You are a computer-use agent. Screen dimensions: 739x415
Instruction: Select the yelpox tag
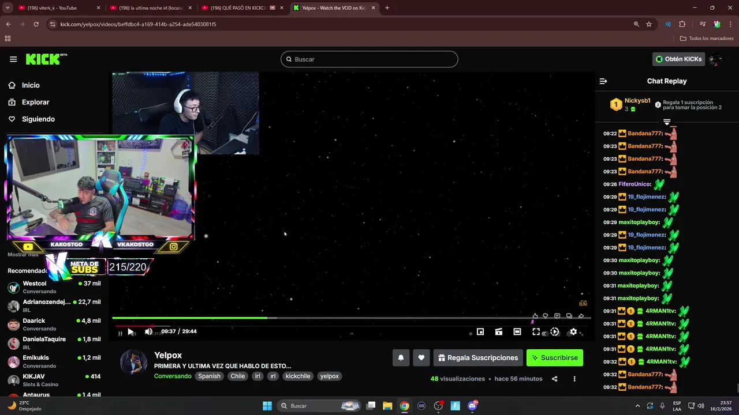(330, 376)
